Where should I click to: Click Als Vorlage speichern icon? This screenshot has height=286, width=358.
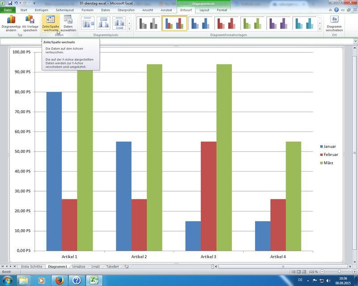pos(30,23)
